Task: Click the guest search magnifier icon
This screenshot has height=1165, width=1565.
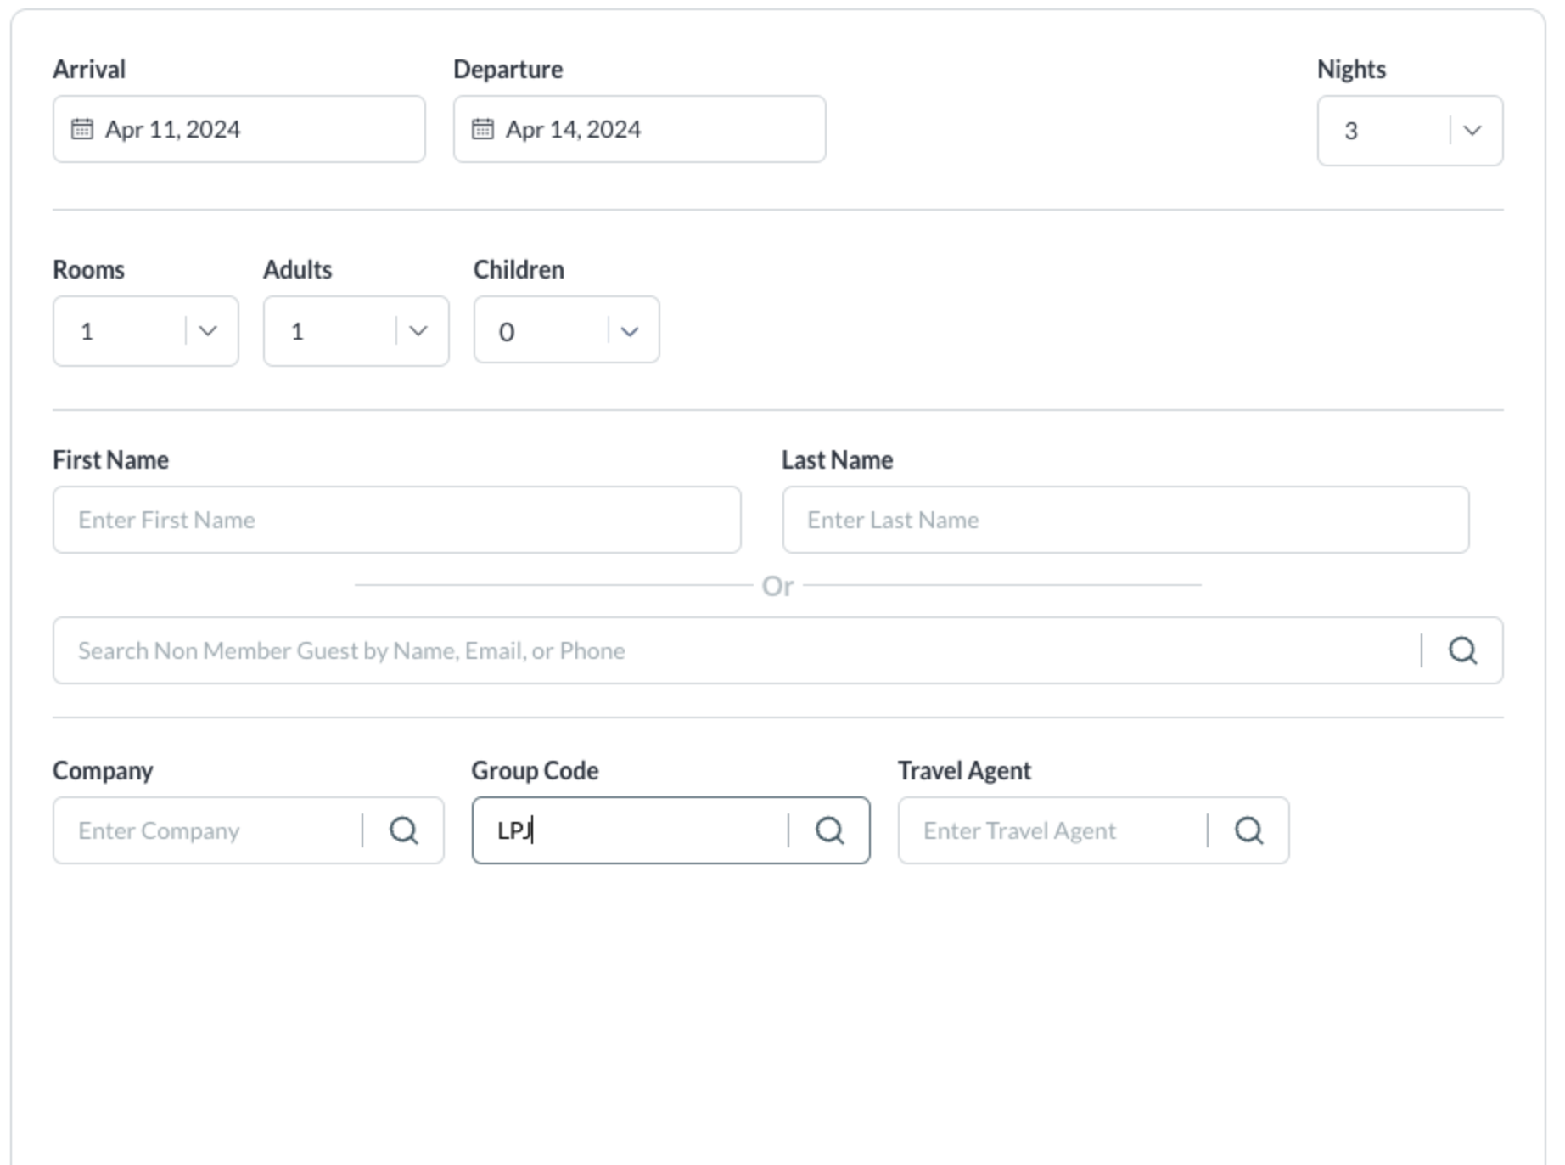Action: pos(1462,650)
